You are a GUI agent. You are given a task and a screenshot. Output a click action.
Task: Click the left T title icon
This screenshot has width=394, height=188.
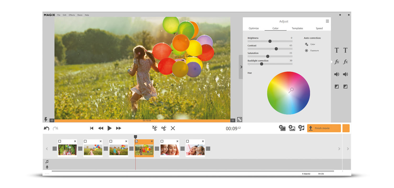click(x=337, y=50)
